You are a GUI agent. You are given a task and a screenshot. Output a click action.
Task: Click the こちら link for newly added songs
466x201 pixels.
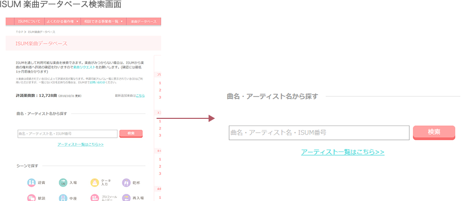tap(140, 95)
